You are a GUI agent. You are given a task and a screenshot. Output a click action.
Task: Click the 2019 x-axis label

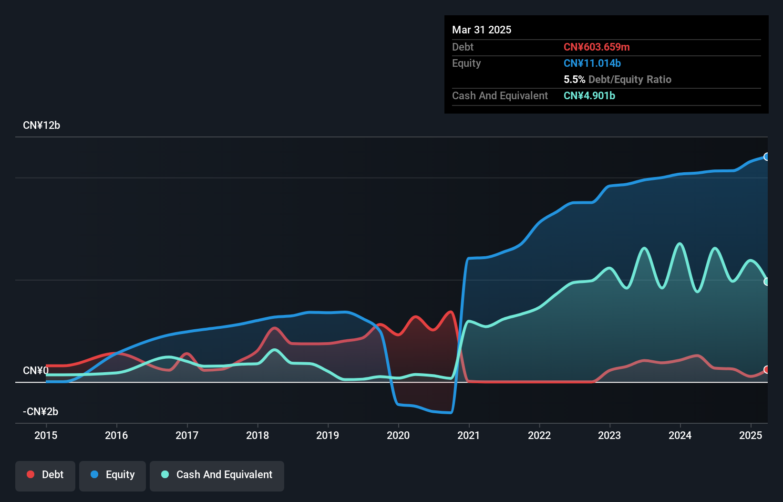click(x=328, y=435)
